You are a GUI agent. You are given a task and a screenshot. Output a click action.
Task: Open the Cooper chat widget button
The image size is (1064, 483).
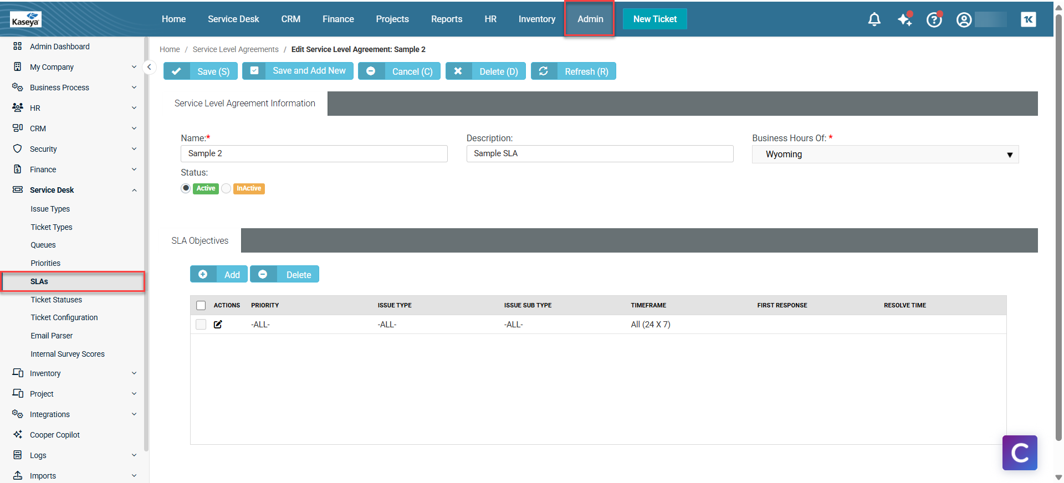pyautogui.click(x=1020, y=453)
